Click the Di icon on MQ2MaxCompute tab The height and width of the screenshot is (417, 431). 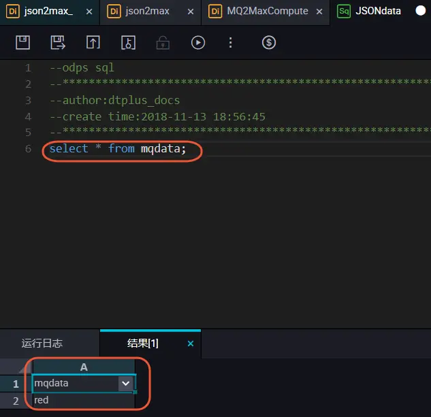[x=215, y=12]
